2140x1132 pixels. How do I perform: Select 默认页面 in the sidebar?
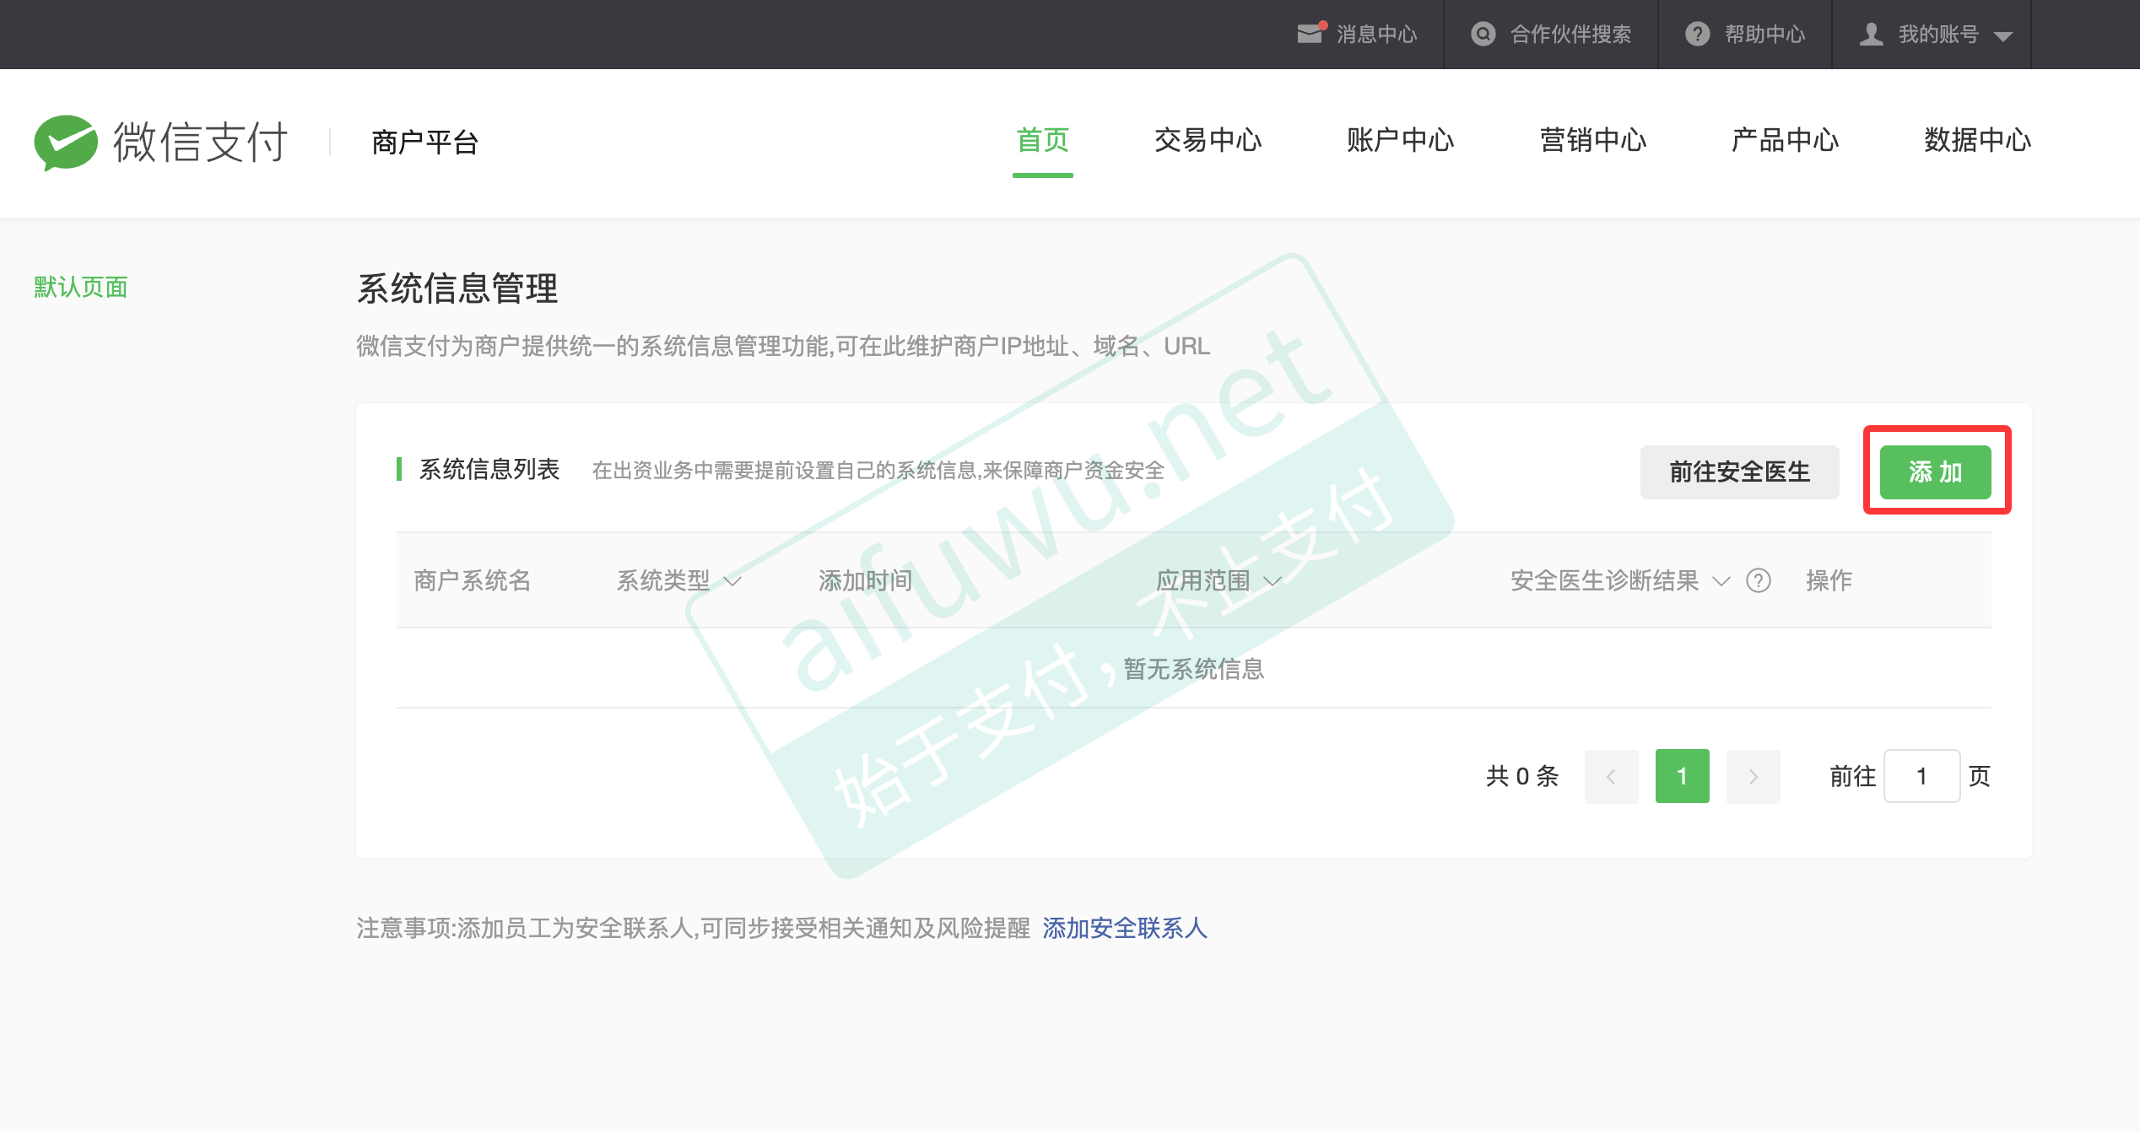pyautogui.click(x=81, y=287)
